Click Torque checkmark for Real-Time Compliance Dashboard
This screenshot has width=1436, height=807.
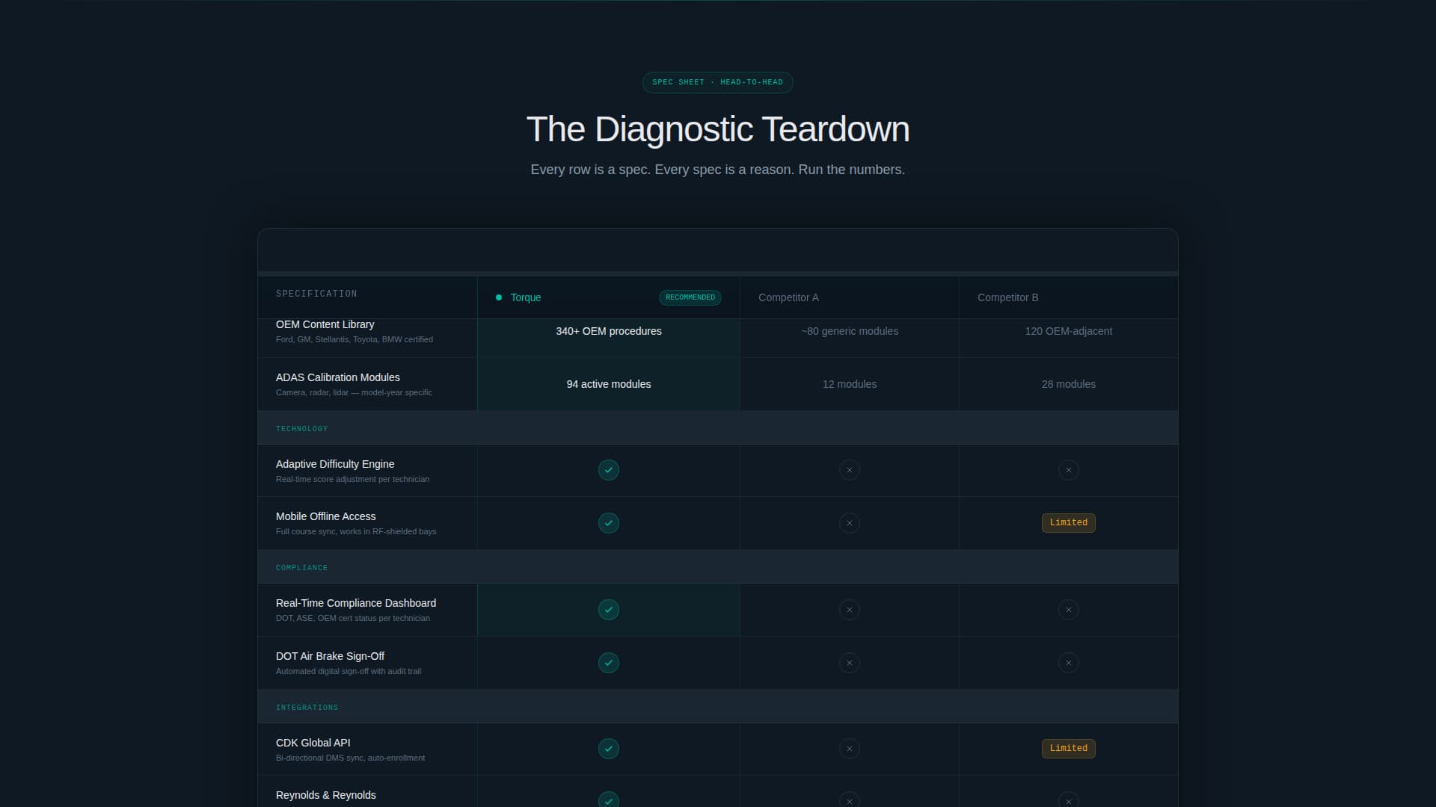(x=609, y=610)
